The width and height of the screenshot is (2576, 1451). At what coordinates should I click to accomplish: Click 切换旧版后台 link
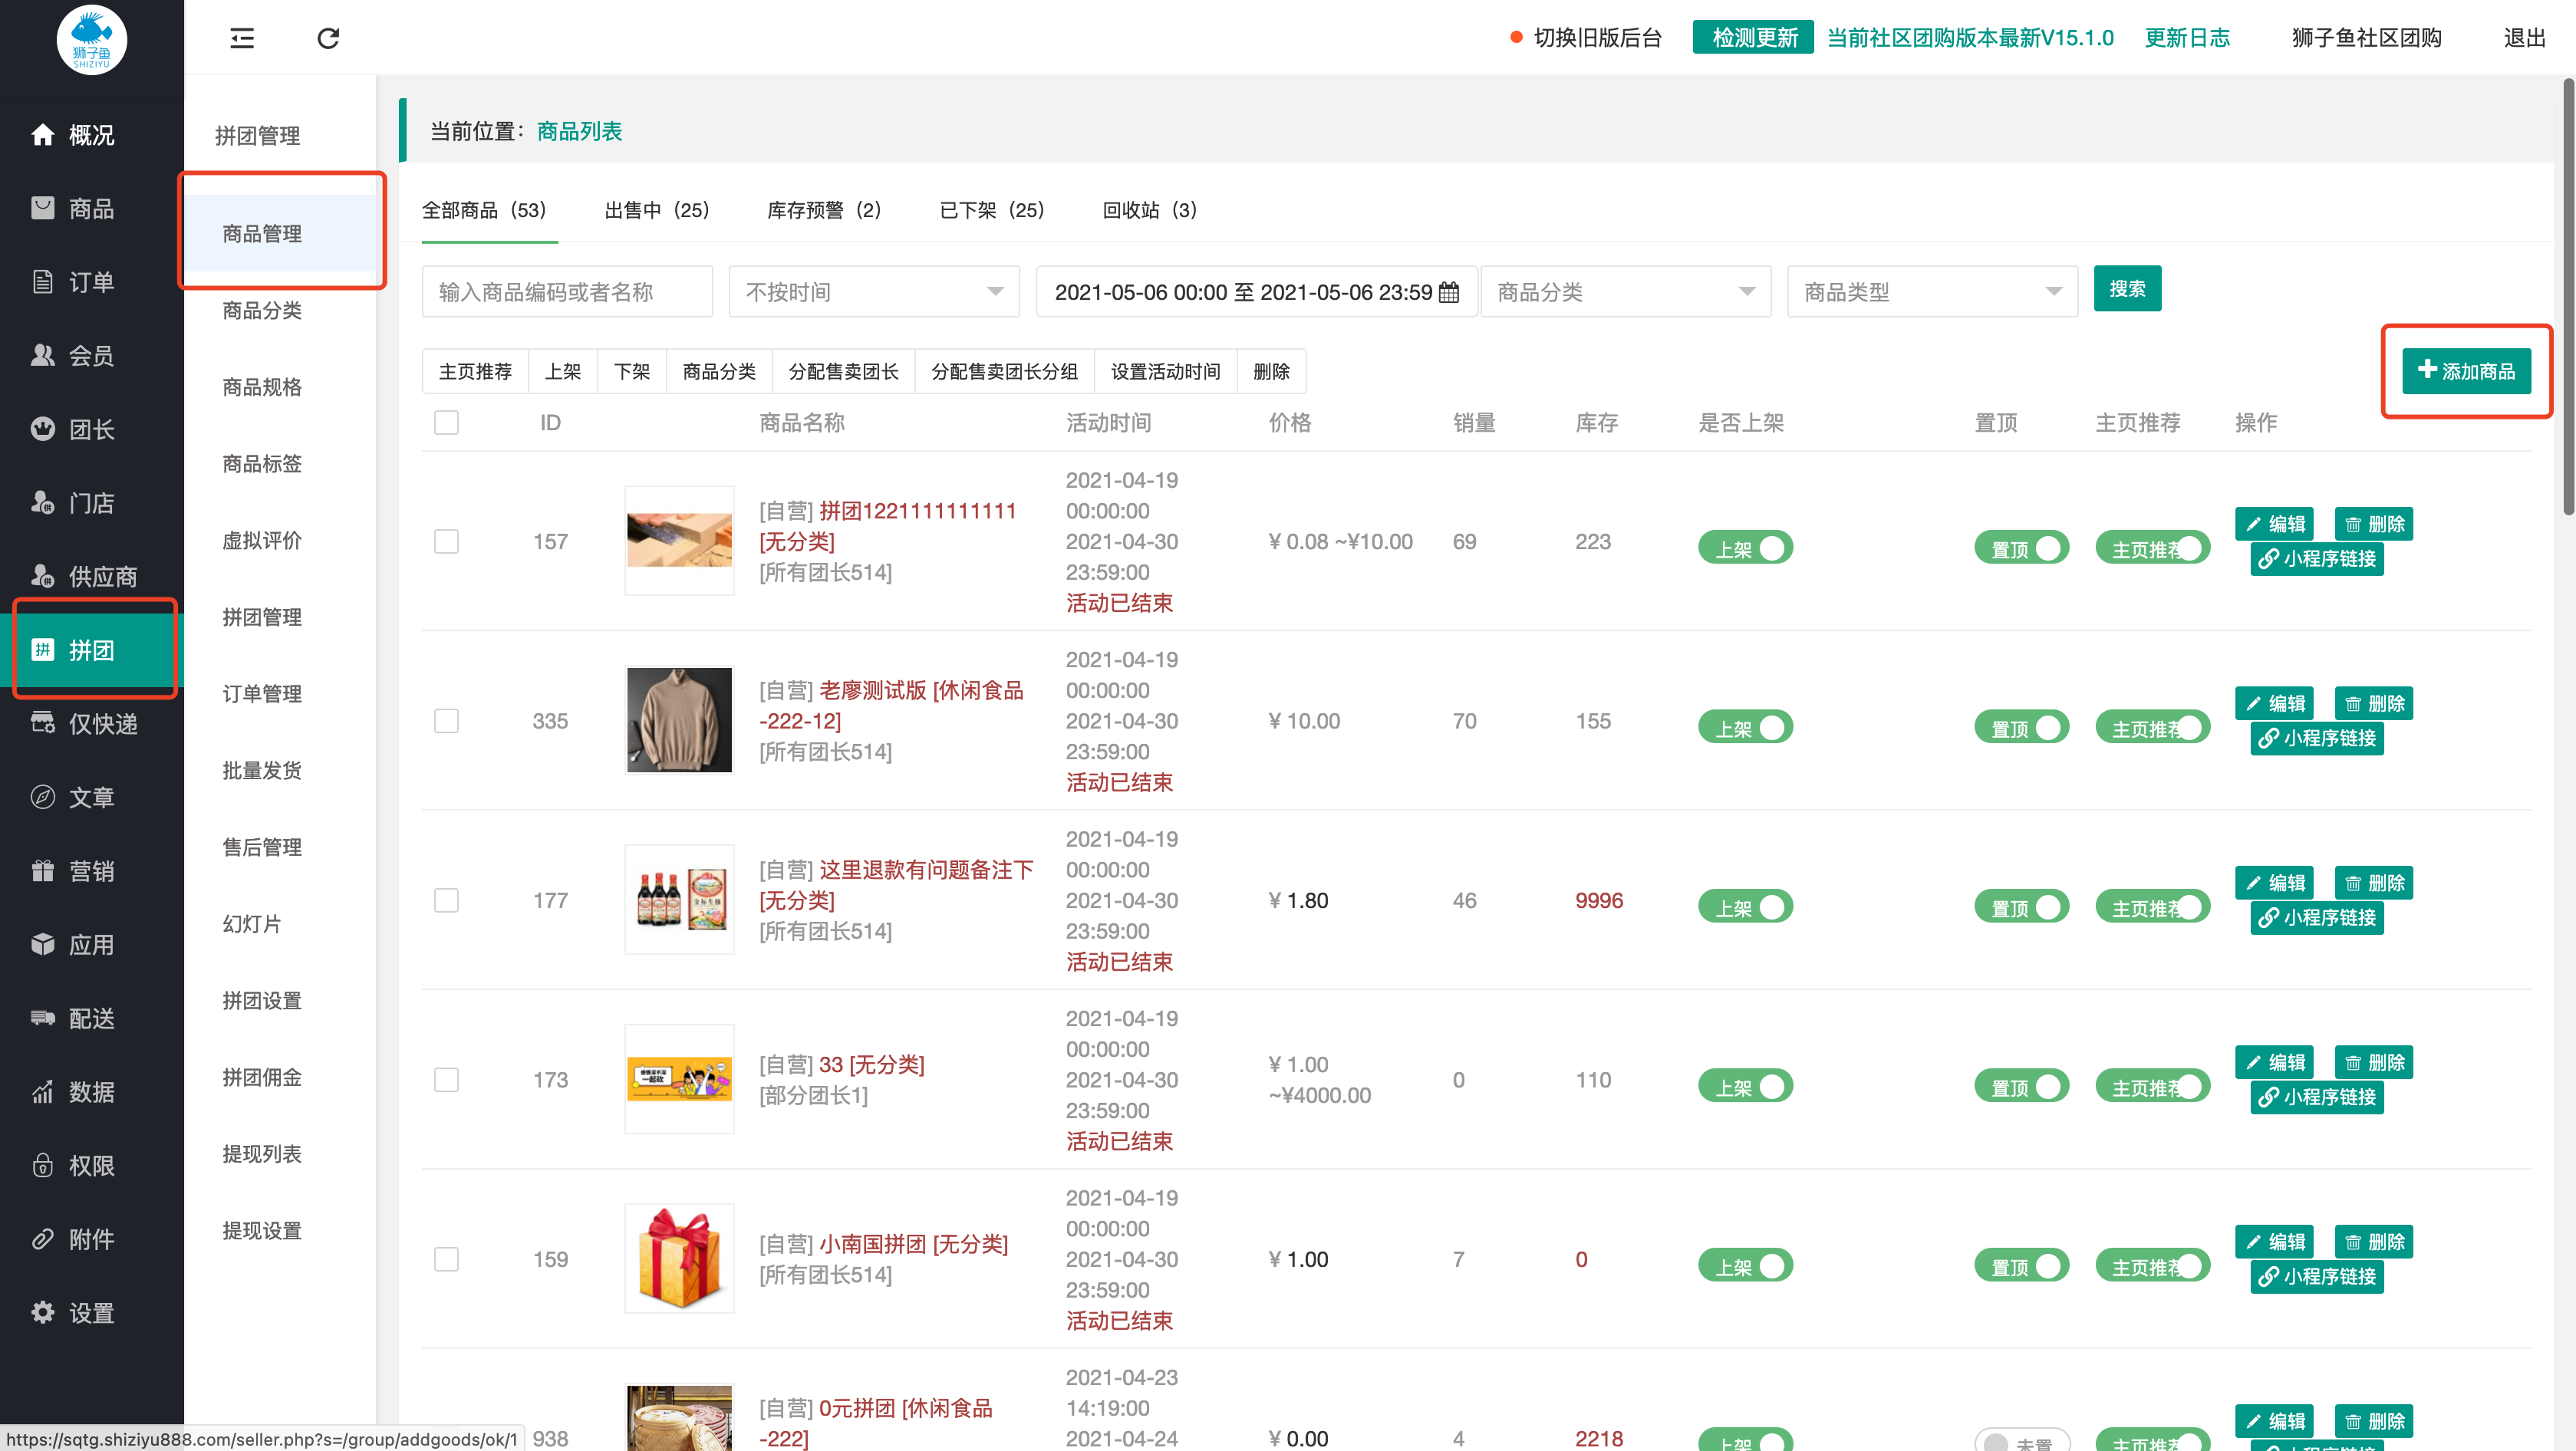[1597, 38]
